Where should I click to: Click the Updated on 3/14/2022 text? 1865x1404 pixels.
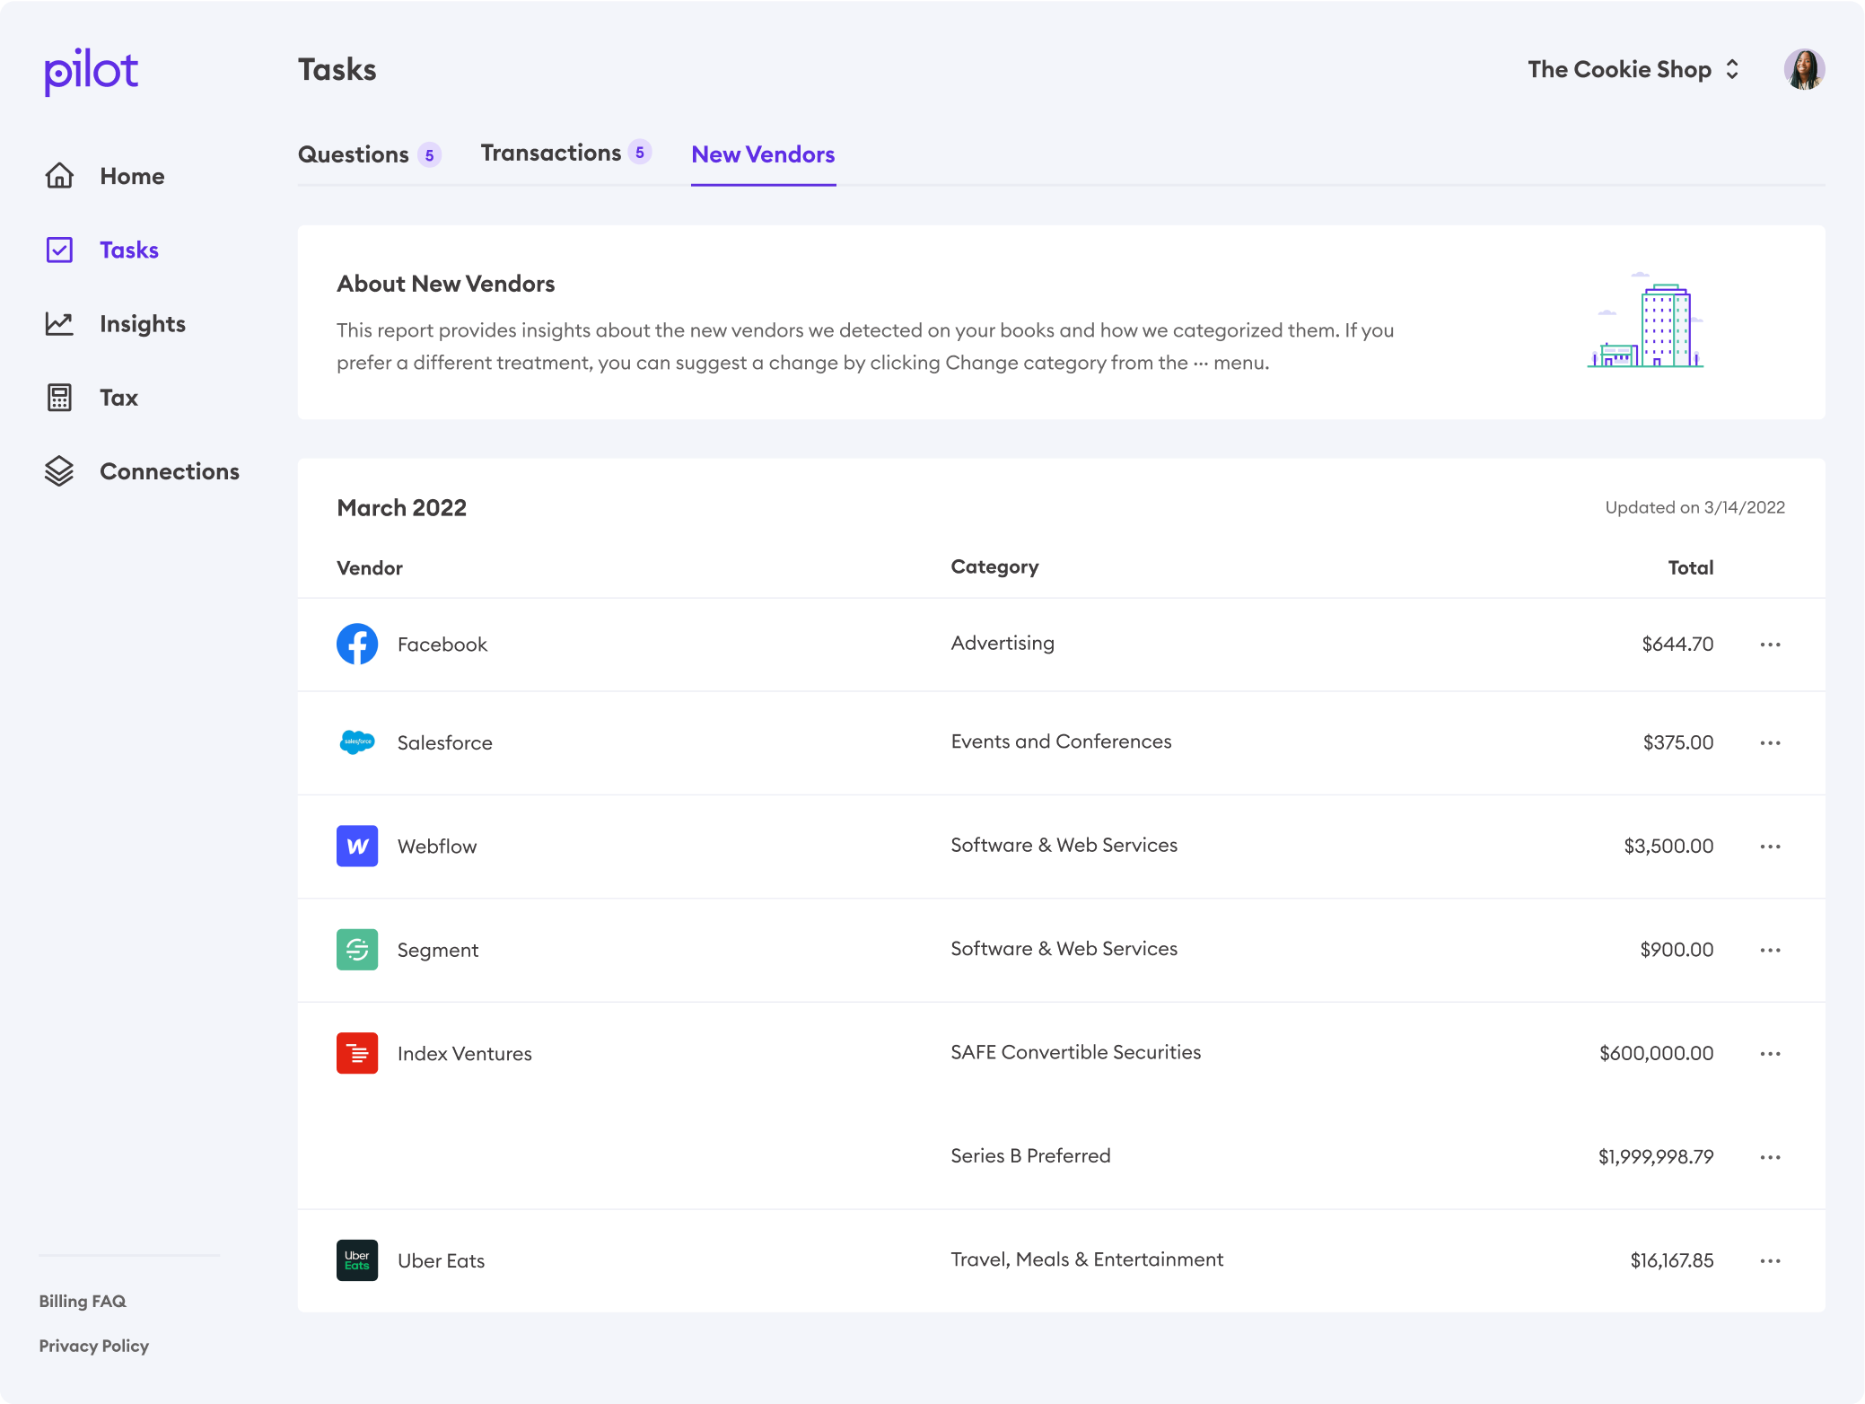[x=1694, y=507]
